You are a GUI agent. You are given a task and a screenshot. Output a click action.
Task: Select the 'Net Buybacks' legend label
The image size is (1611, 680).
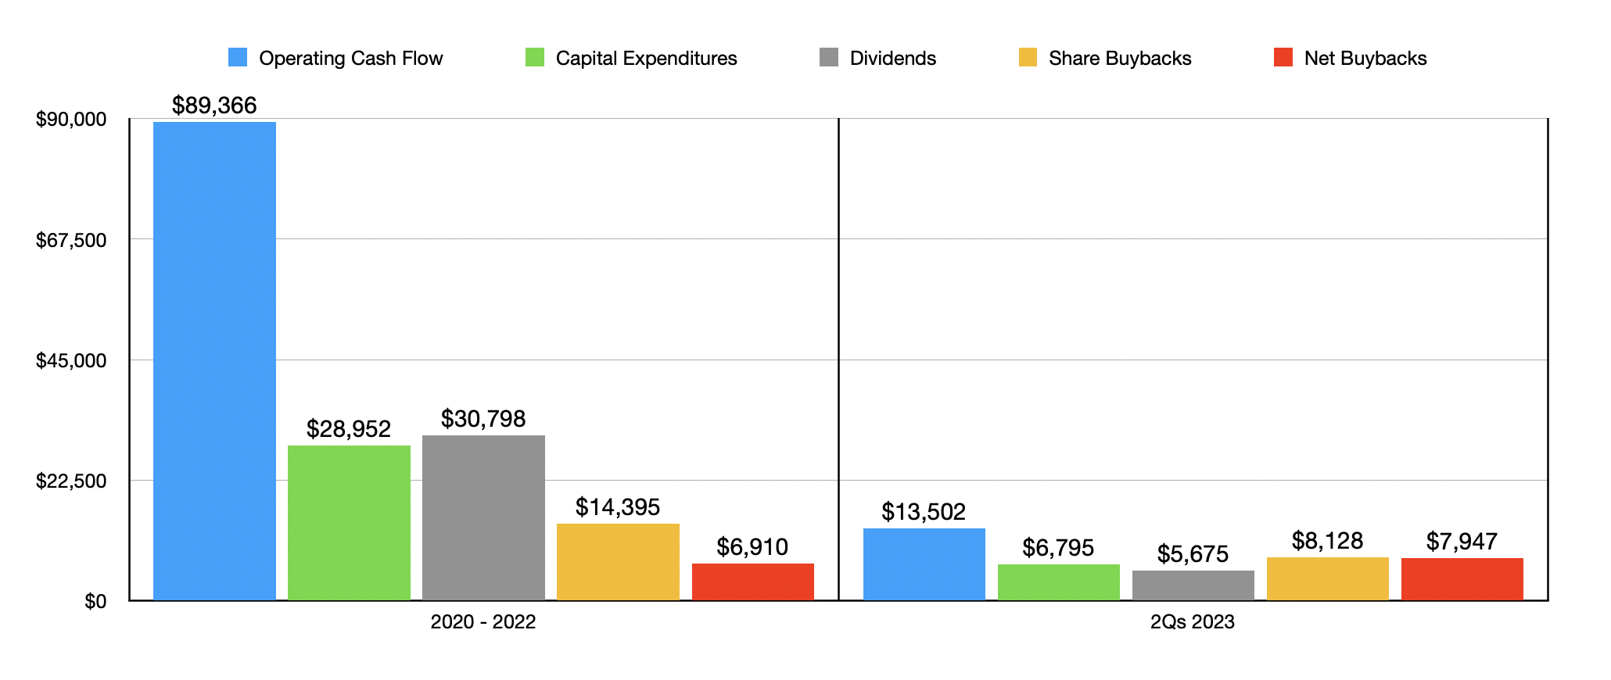(x=1365, y=59)
